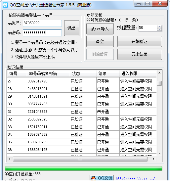Select row 31 with 未开通 result

pos(82,112)
